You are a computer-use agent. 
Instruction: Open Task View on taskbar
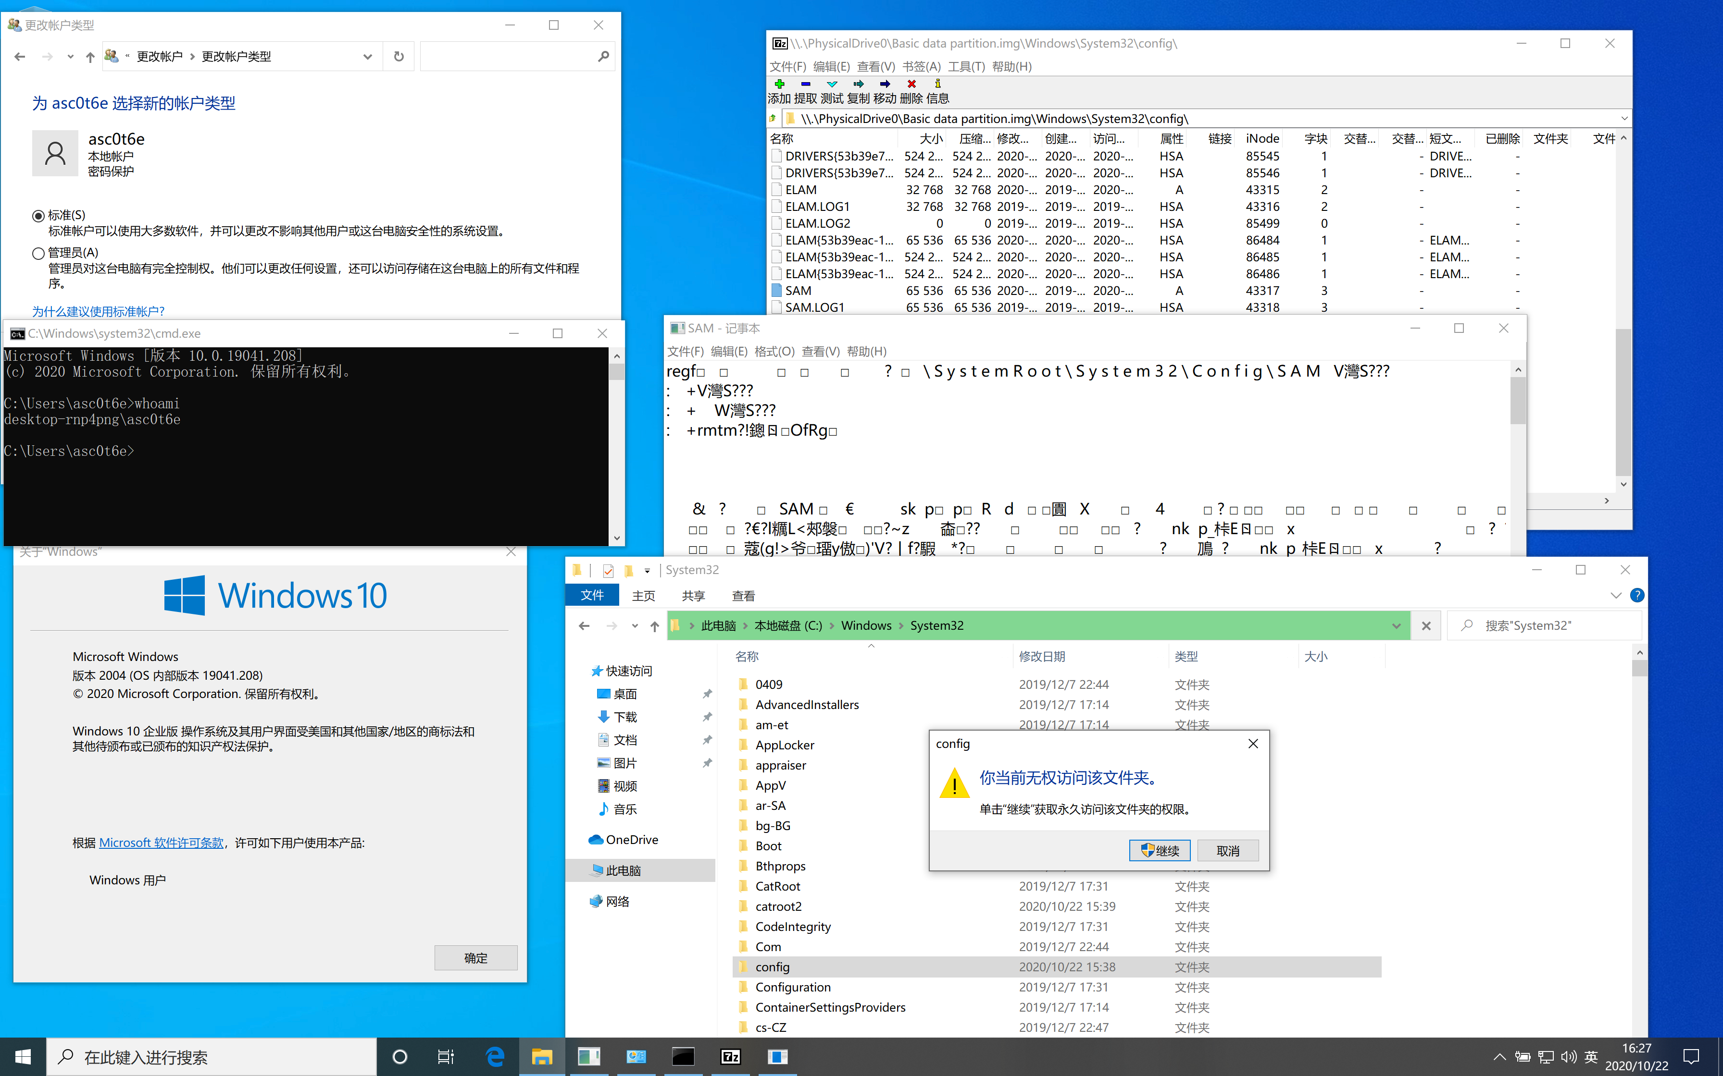coord(446,1057)
